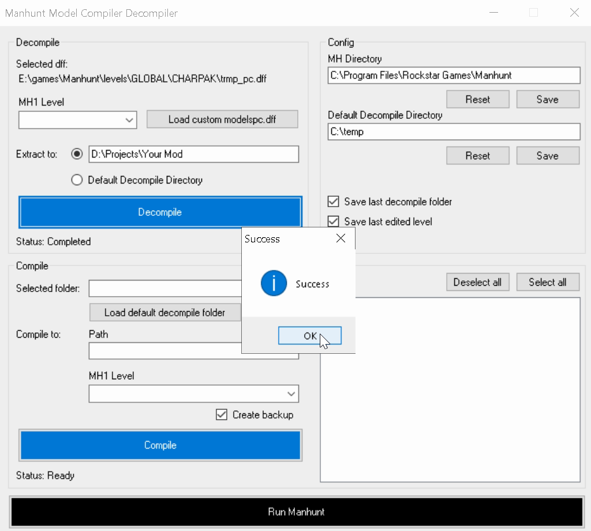Choose Default Decompile Directory radio option
The width and height of the screenshot is (591, 531).
point(77,180)
